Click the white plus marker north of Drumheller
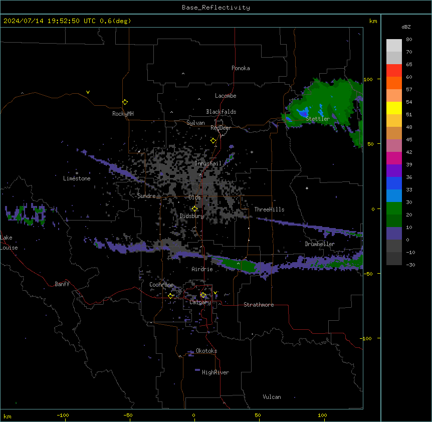This screenshot has height=422, width=432. click(x=307, y=188)
